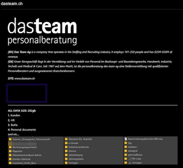
Task: Click the swisspor folder icon
Action: (x=126, y=147)
